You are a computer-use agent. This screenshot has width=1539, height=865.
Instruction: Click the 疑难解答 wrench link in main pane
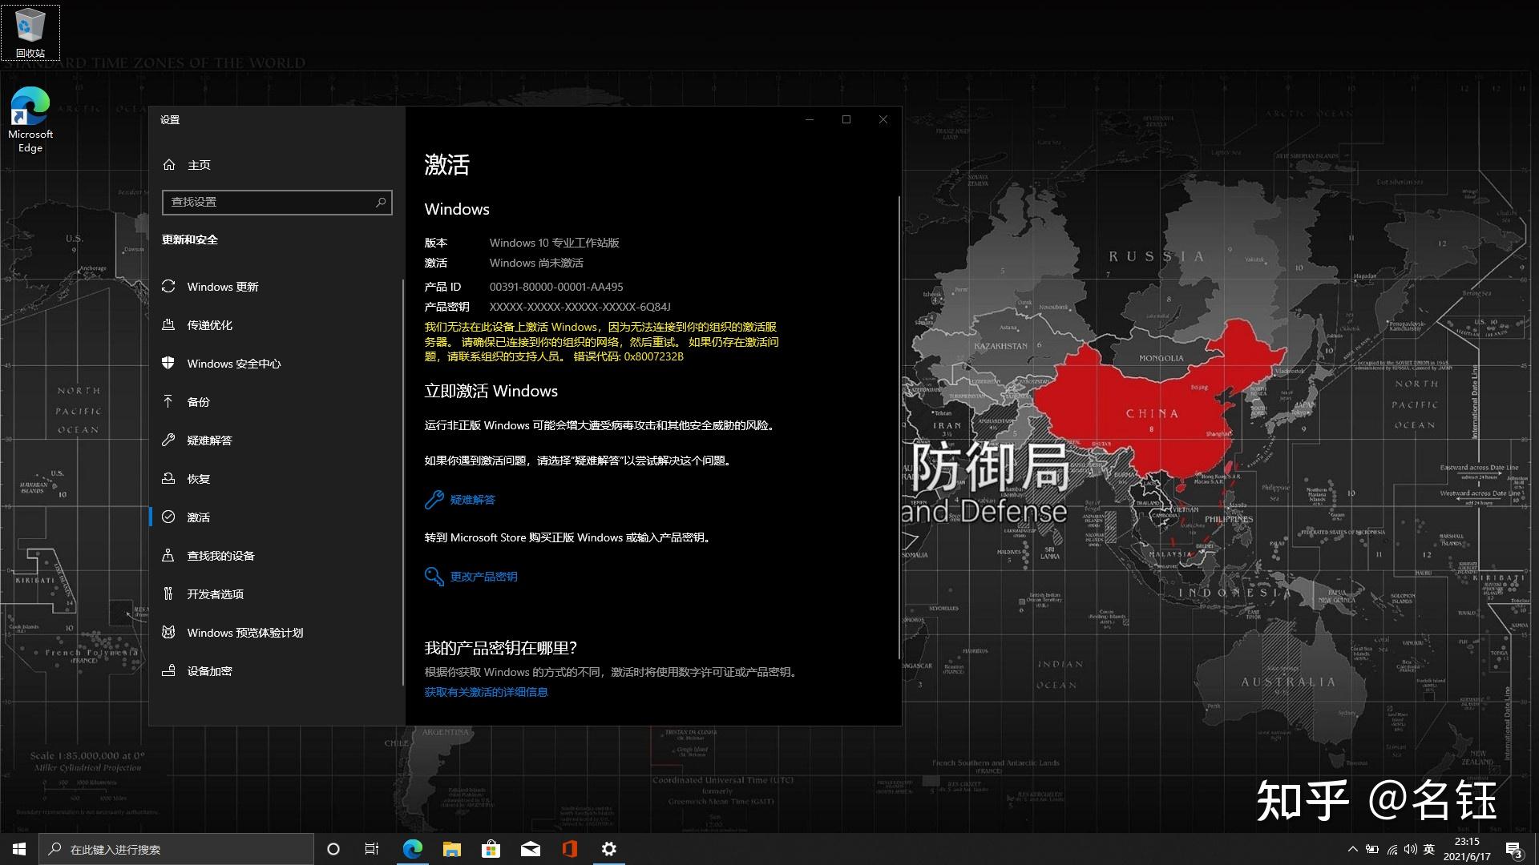[472, 500]
